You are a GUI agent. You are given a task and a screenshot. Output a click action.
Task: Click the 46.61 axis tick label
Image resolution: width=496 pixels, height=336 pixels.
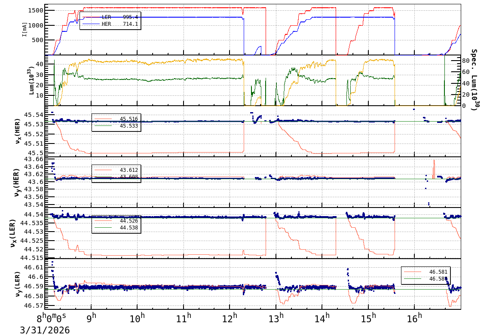pyautogui.click(x=34, y=267)
